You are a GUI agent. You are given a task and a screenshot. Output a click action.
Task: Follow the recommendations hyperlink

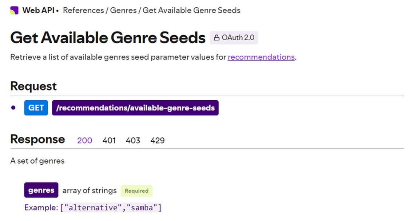click(x=261, y=57)
